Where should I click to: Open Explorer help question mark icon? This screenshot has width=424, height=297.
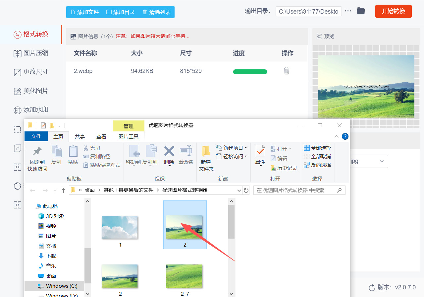[x=345, y=136]
